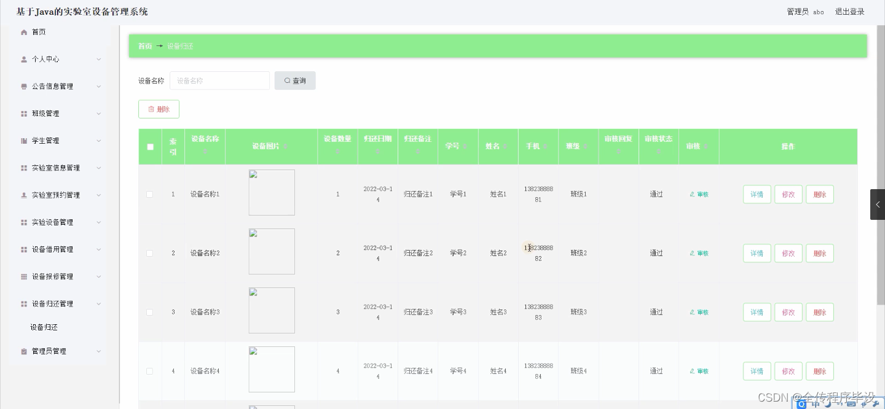
Task: Click 首页 in the breadcrumb bar
Action: (145, 45)
